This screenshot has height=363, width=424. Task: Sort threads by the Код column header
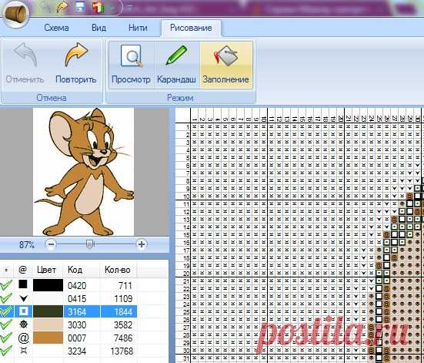pyautogui.click(x=75, y=270)
